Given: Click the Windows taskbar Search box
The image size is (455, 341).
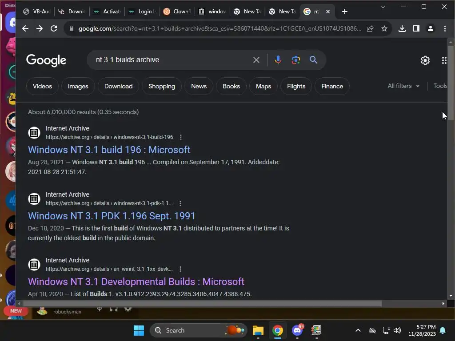Looking at the screenshot, I should coord(199,330).
